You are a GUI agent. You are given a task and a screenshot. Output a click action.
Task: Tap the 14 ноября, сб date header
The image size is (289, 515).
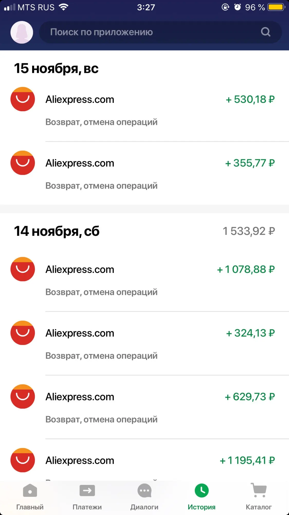pos(57,231)
